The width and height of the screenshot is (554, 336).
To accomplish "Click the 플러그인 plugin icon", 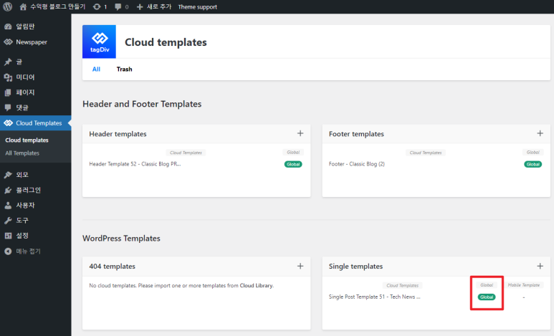I will 8,190.
